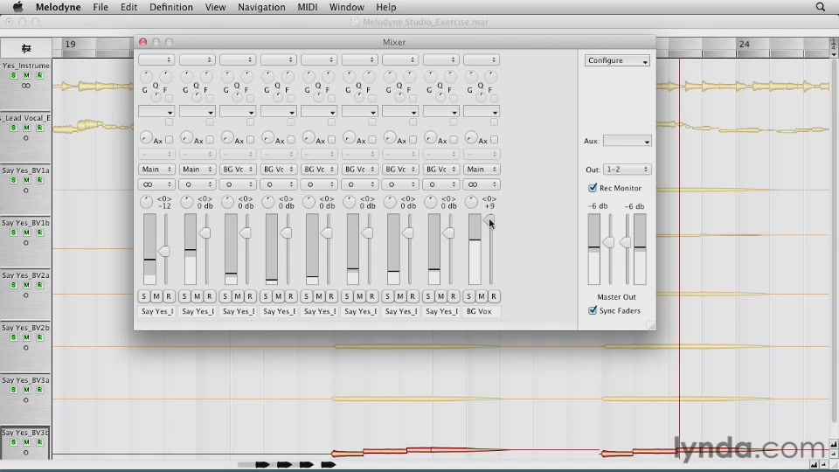Solo the Say Yes_BV1b track
Image resolution: width=839 pixels, height=472 pixels.
tap(13, 233)
